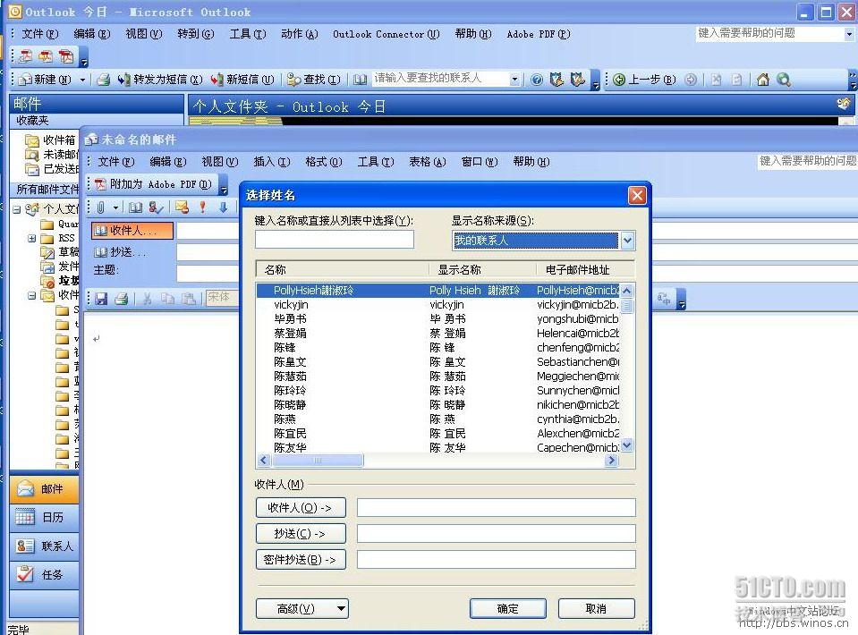Open the 高级(V) dropdown button

(302, 609)
